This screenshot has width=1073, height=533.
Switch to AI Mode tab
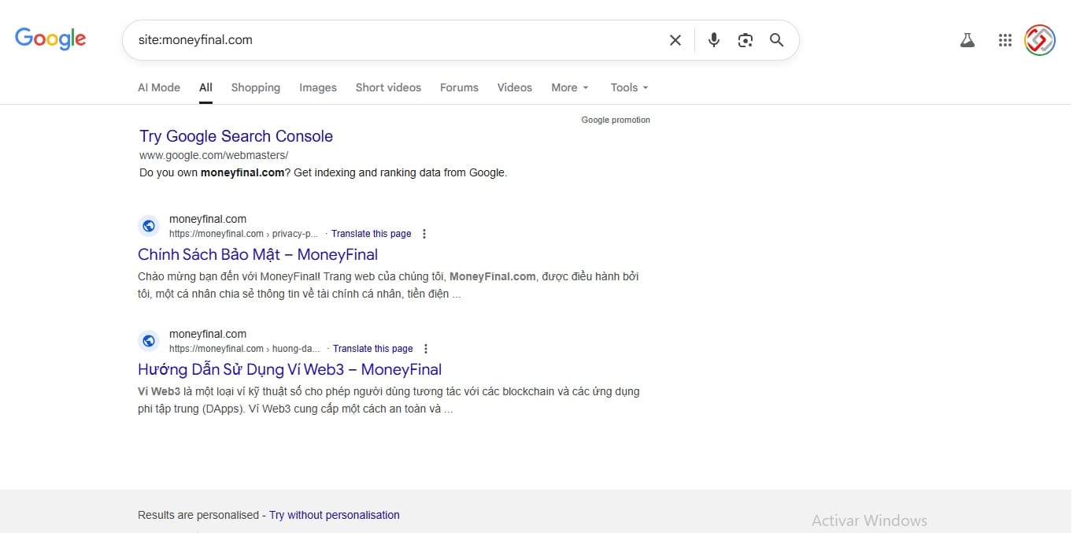click(x=159, y=87)
